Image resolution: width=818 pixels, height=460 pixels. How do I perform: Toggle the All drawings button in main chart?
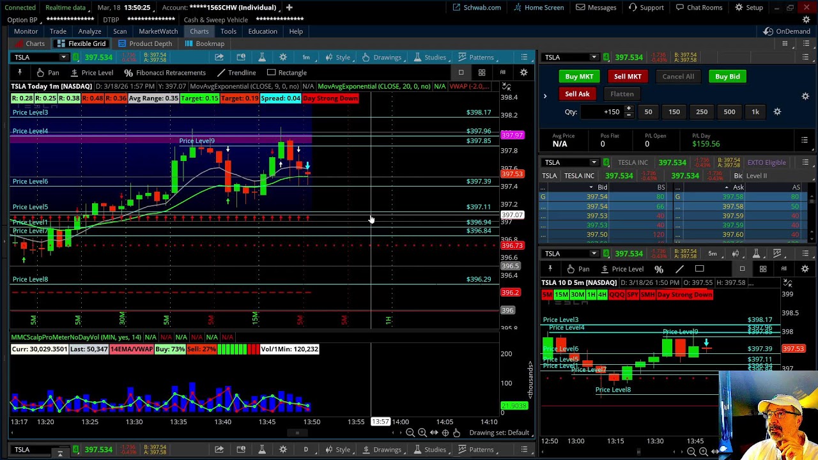pos(502,73)
